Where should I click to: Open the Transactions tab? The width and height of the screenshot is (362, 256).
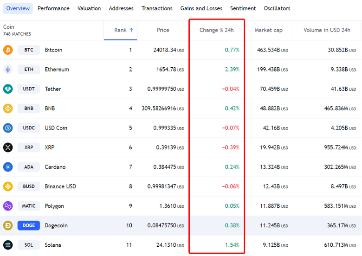click(x=157, y=8)
